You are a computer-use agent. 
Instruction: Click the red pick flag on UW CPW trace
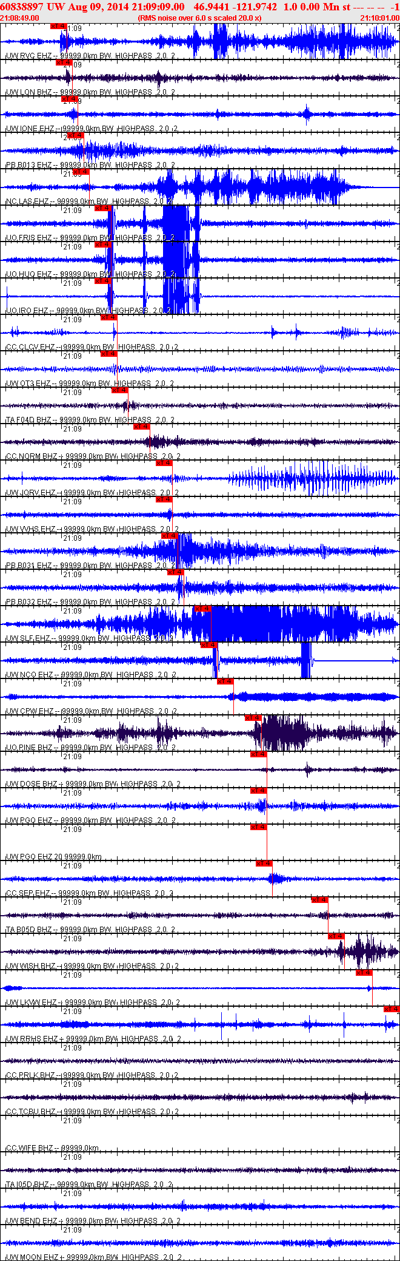click(x=225, y=681)
